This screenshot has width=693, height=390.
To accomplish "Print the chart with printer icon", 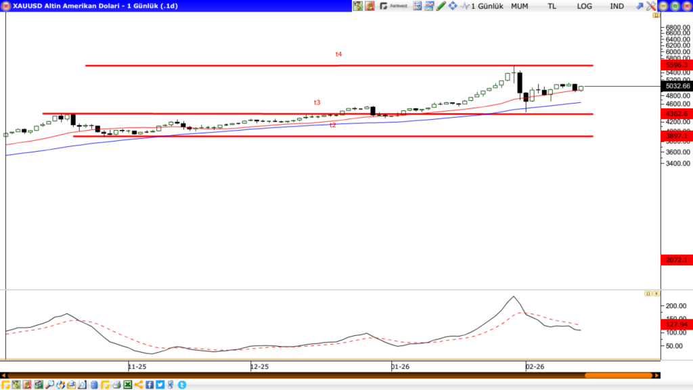I will [x=116, y=385].
